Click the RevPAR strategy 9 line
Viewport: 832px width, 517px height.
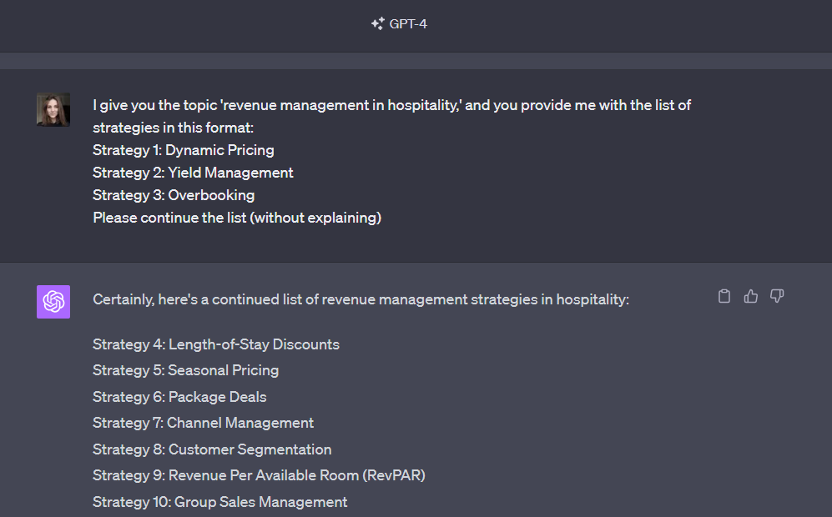[x=260, y=475]
